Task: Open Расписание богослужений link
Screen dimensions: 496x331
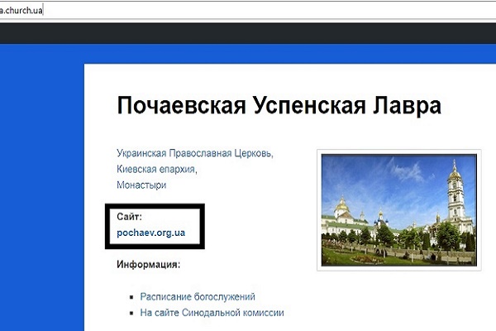Action: pyautogui.click(x=198, y=297)
